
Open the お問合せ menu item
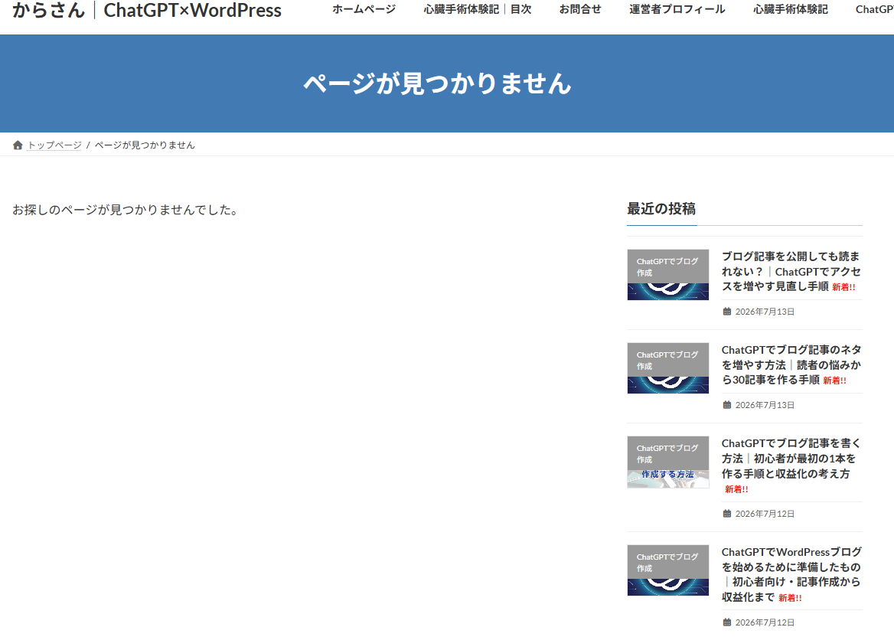coord(580,9)
